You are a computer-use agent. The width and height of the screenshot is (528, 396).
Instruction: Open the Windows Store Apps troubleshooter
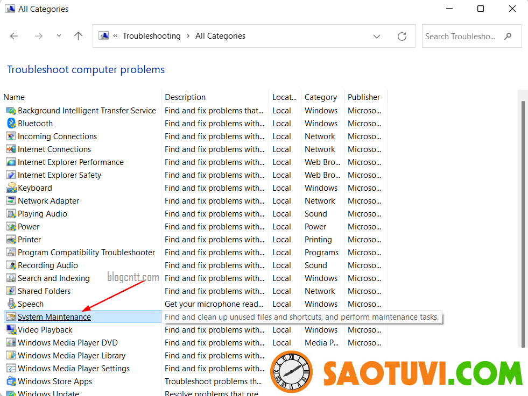coord(55,381)
